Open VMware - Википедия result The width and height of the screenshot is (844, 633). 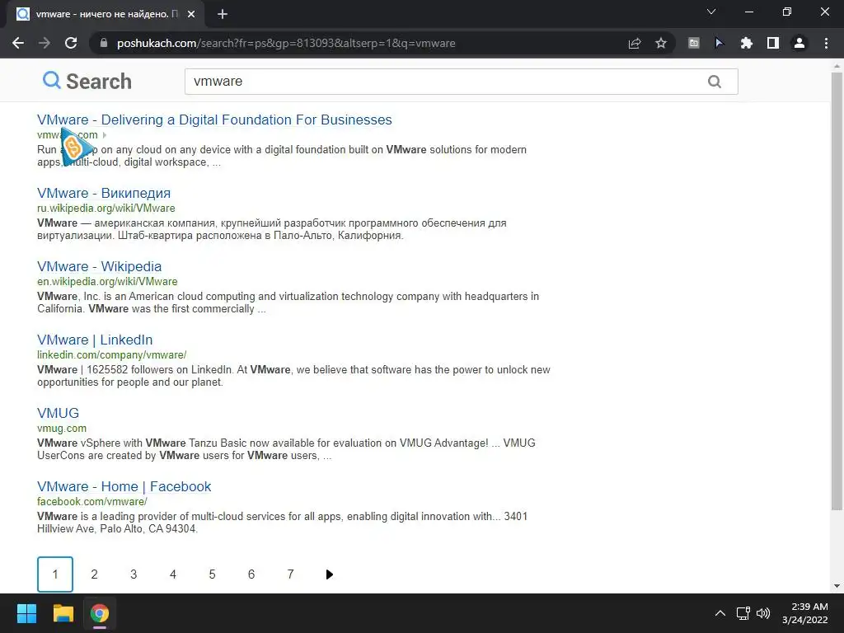[104, 193]
